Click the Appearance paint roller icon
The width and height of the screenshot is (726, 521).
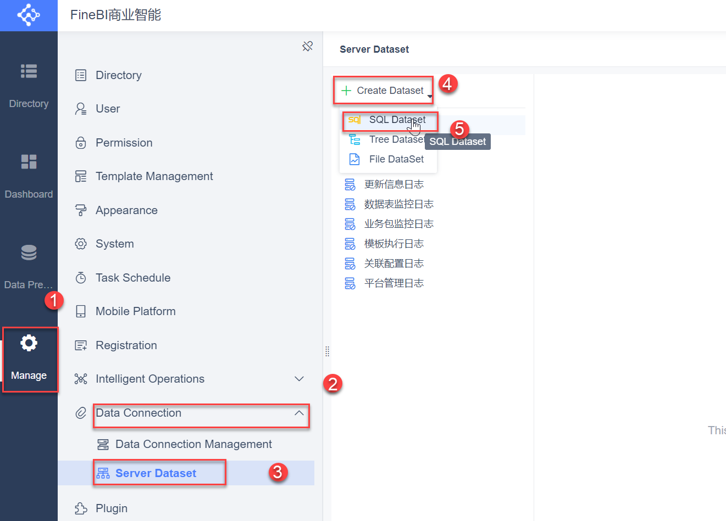pyautogui.click(x=81, y=210)
